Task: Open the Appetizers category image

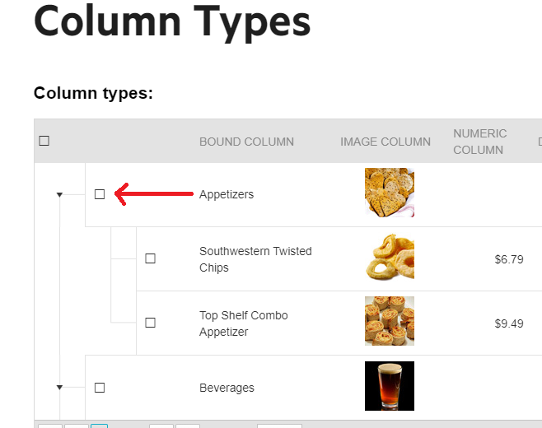Action: pyautogui.click(x=390, y=193)
